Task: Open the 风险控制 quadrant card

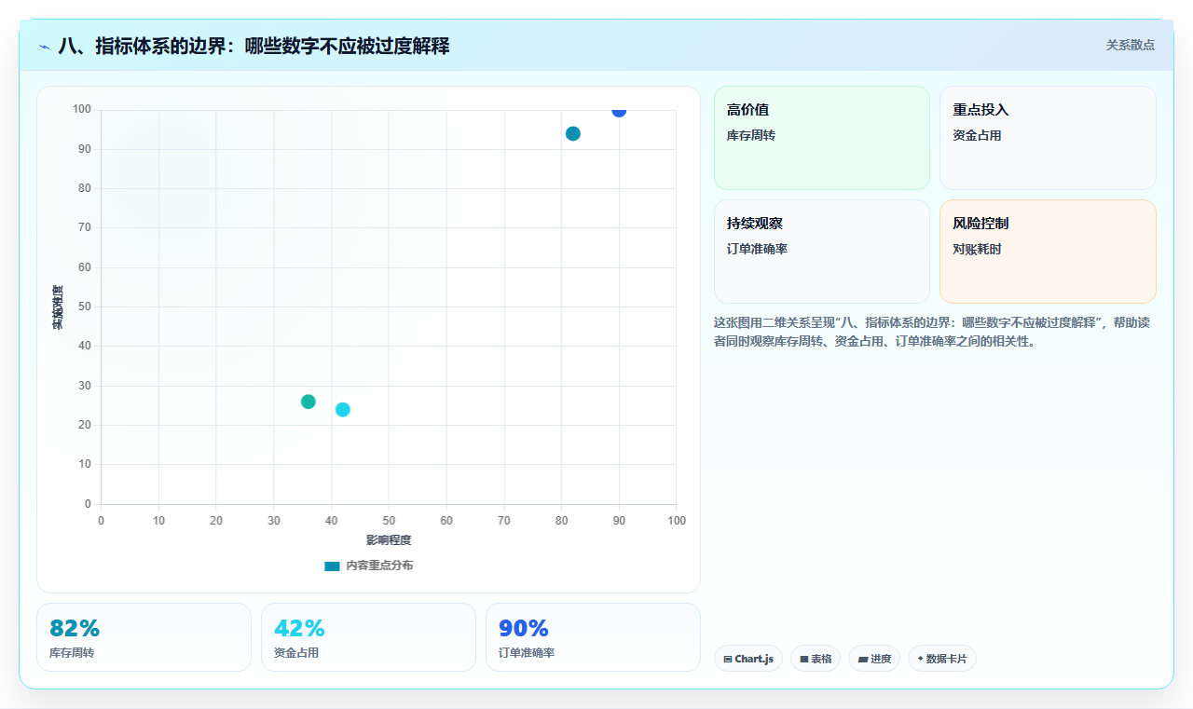Action: [1048, 252]
